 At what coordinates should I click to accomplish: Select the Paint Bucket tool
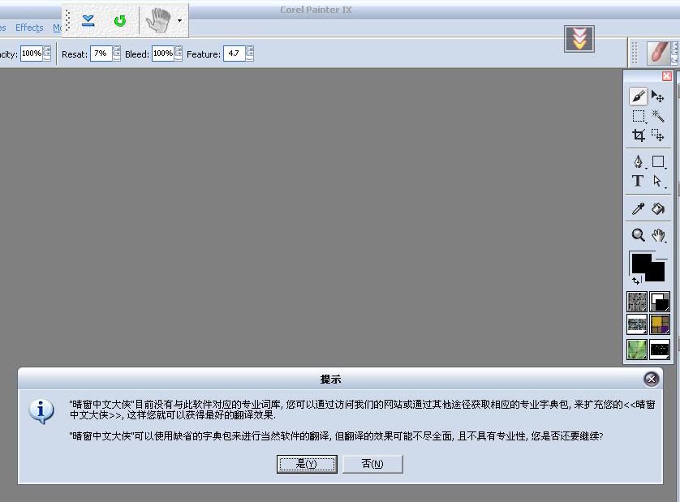click(658, 208)
